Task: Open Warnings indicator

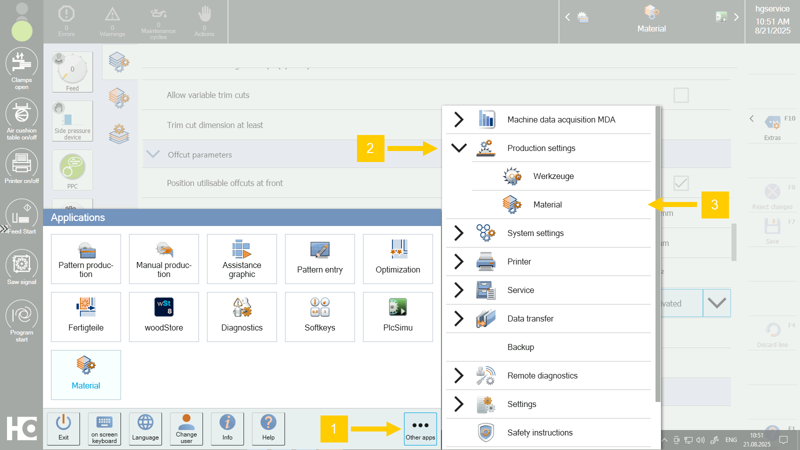Action: pos(112,21)
